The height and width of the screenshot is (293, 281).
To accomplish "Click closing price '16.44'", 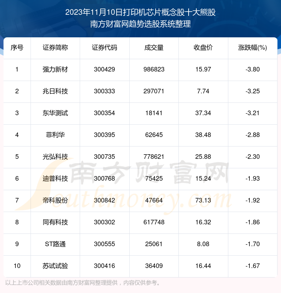I will click(203, 266).
